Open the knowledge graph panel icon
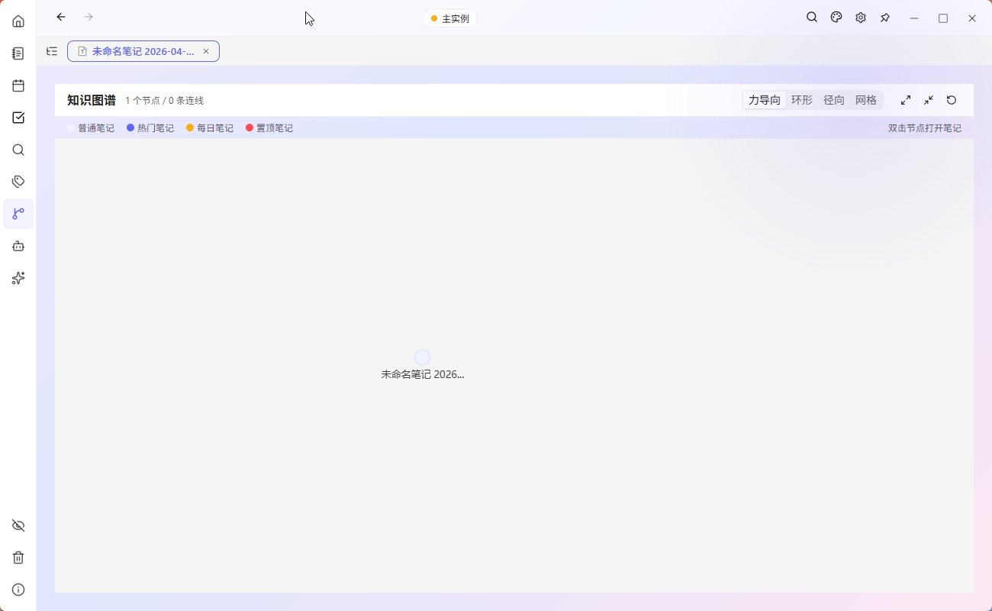The image size is (992, 611). (18, 214)
